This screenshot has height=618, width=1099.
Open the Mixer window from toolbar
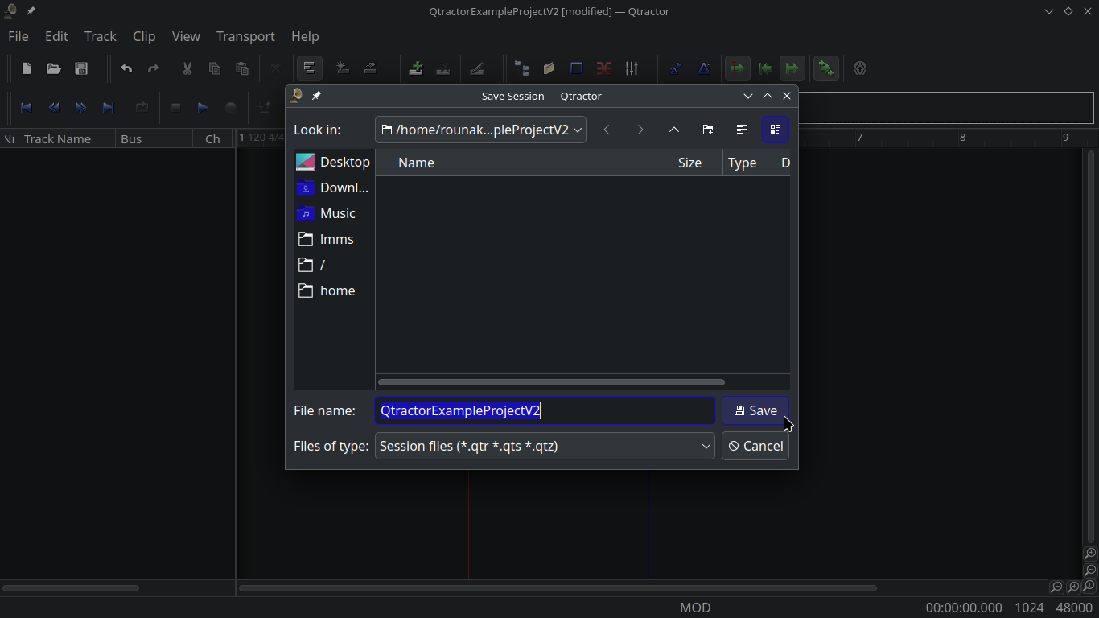632,68
